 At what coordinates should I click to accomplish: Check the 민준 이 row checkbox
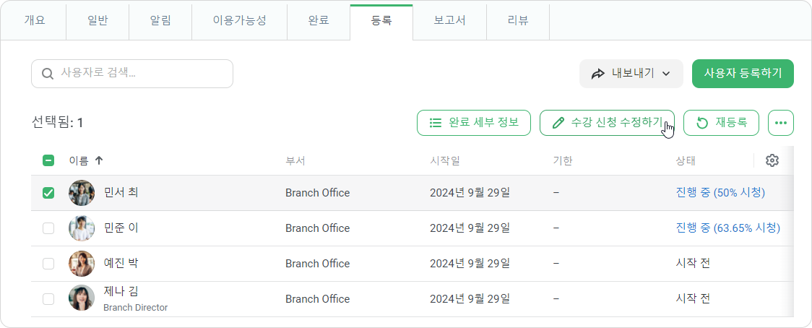point(48,228)
